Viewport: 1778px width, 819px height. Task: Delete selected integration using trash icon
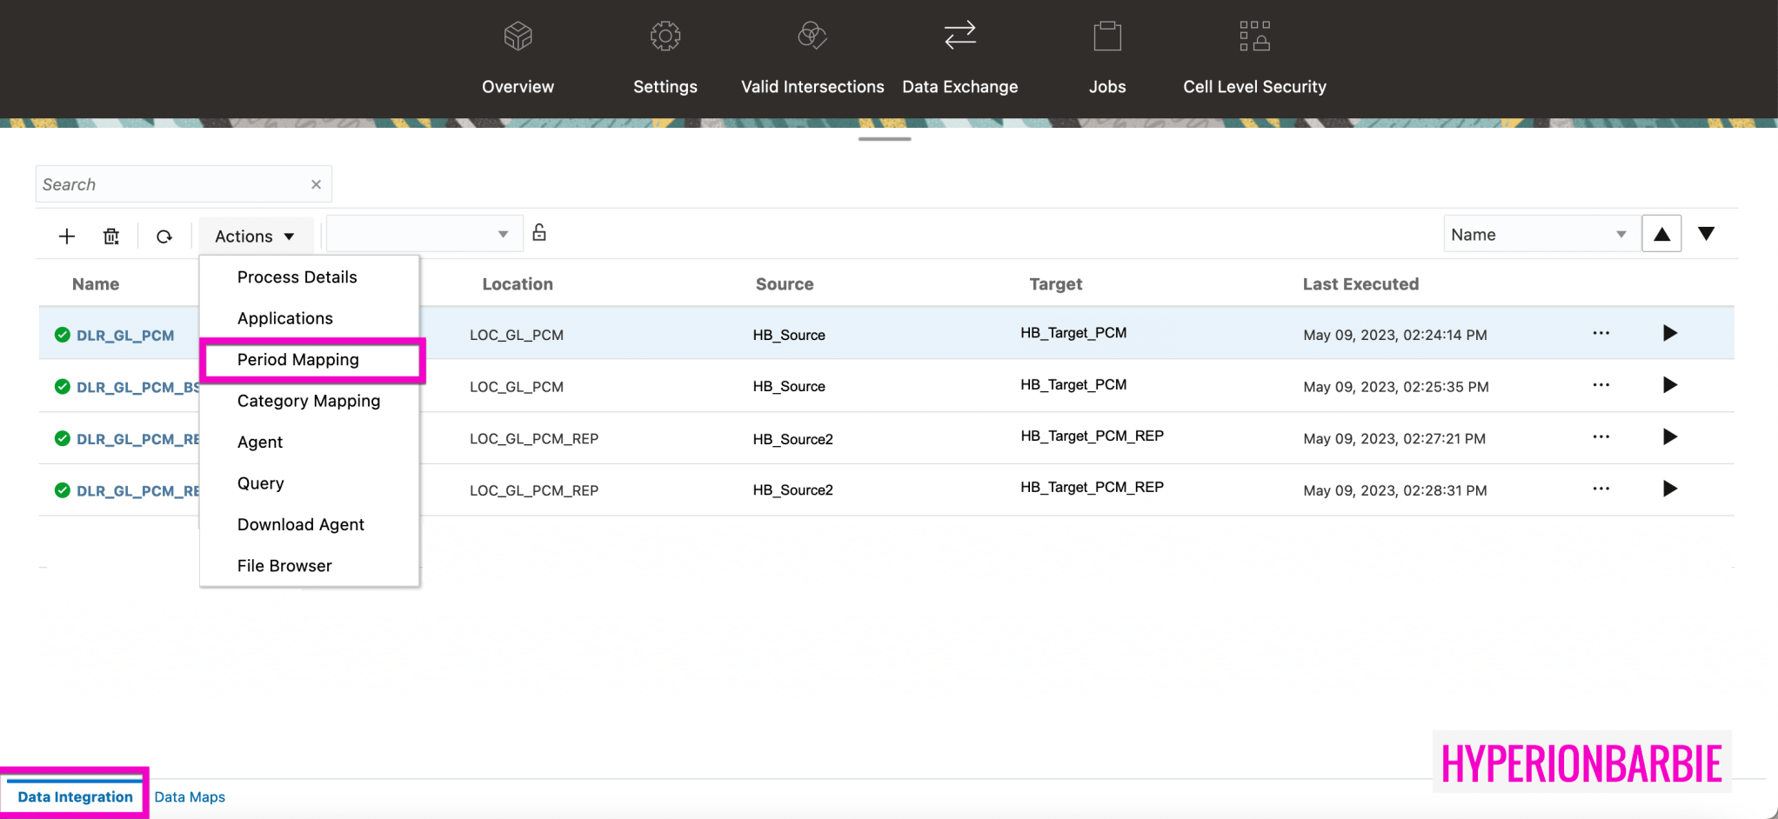110,235
